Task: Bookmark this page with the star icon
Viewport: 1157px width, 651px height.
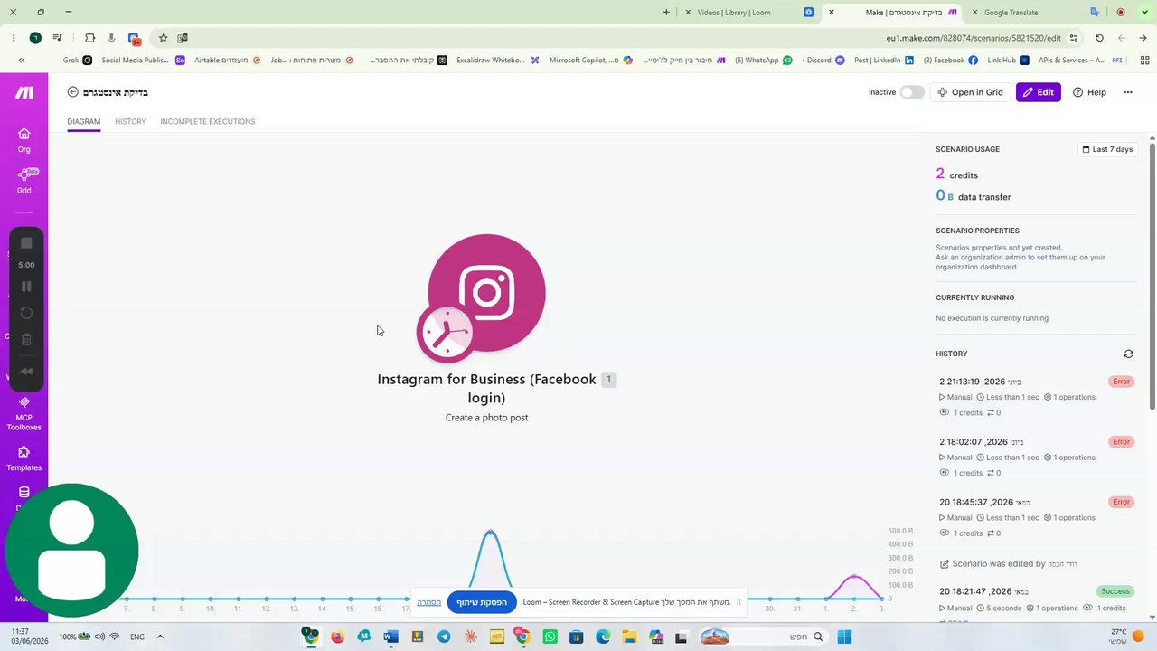Action: [163, 38]
